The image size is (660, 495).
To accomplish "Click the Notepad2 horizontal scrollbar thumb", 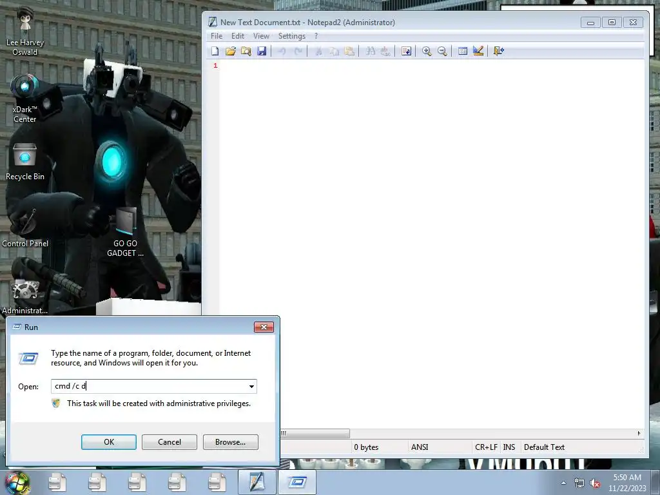I will pyautogui.click(x=315, y=433).
